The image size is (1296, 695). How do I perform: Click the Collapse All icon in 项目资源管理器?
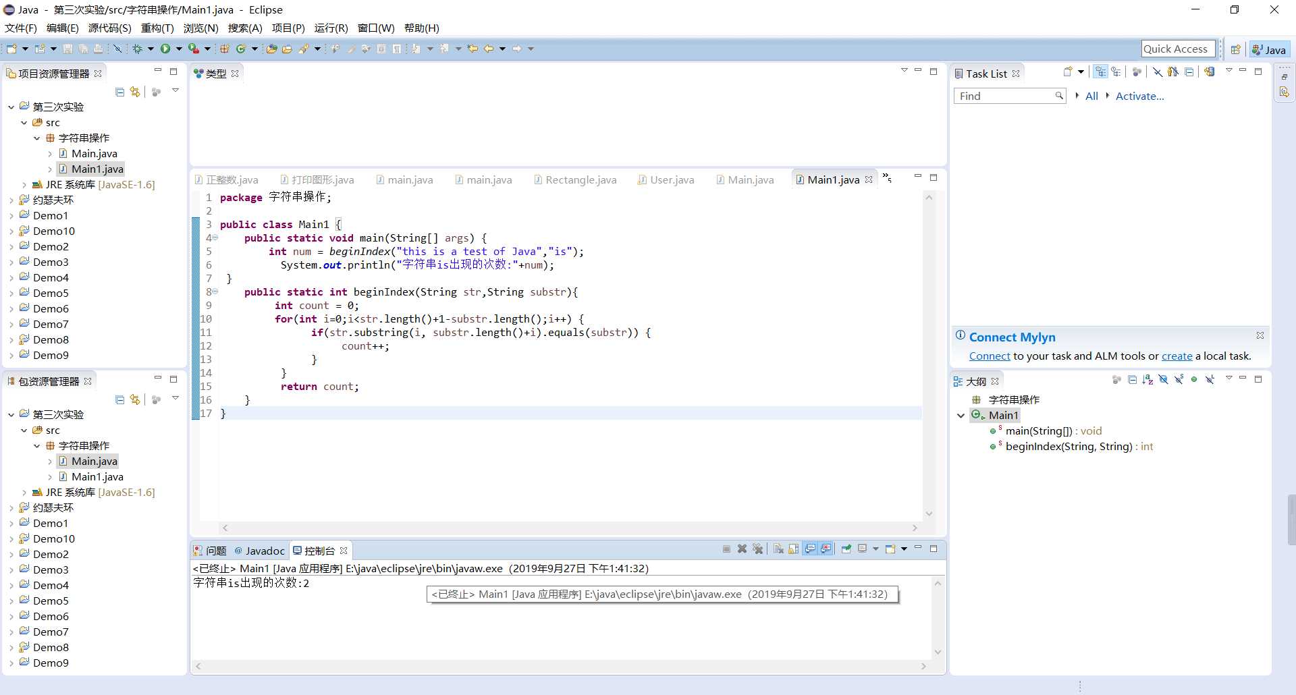tap(119, 92)
